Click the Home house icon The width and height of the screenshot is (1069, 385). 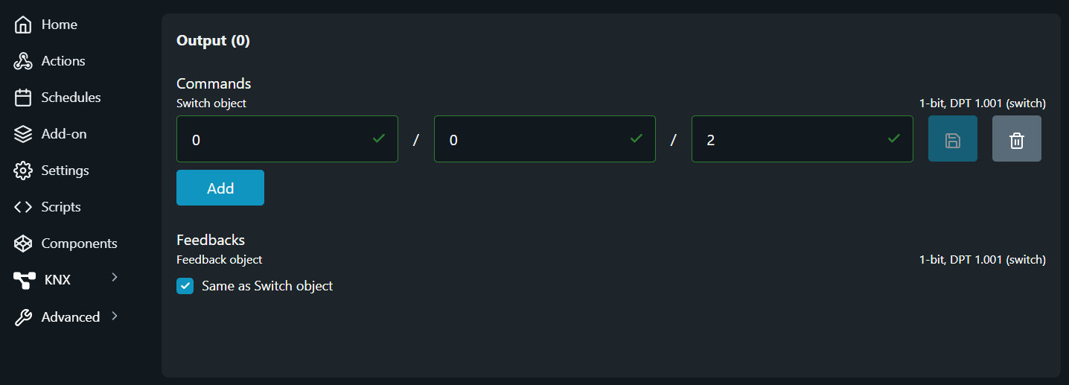23,25
